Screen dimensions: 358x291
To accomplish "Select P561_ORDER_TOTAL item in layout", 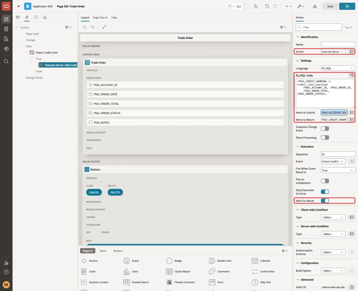I will click(185, 104).
